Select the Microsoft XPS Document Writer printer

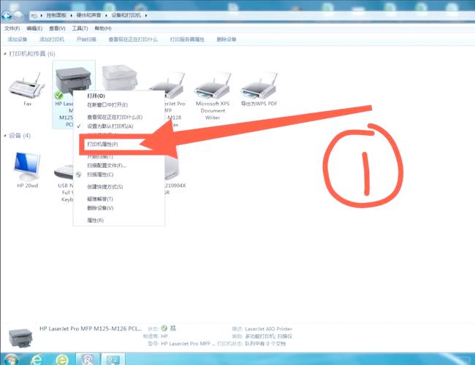(x=213, y=91)
